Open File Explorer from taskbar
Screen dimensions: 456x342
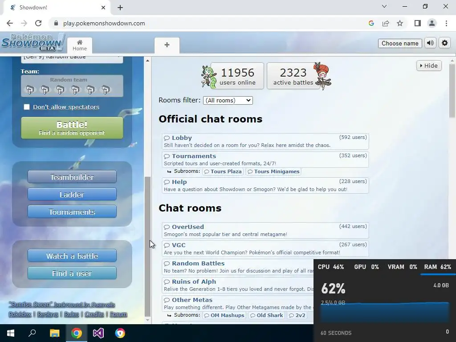(54, 333)
